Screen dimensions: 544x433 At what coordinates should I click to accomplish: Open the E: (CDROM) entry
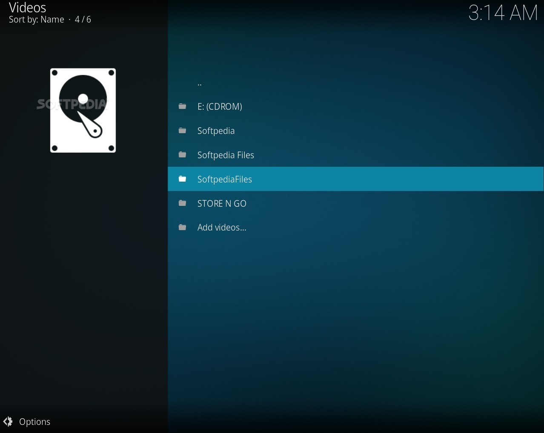(x=355, y=106)
